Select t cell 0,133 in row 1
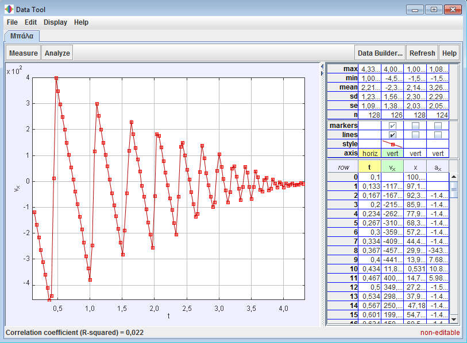 [x=369, y=186]
